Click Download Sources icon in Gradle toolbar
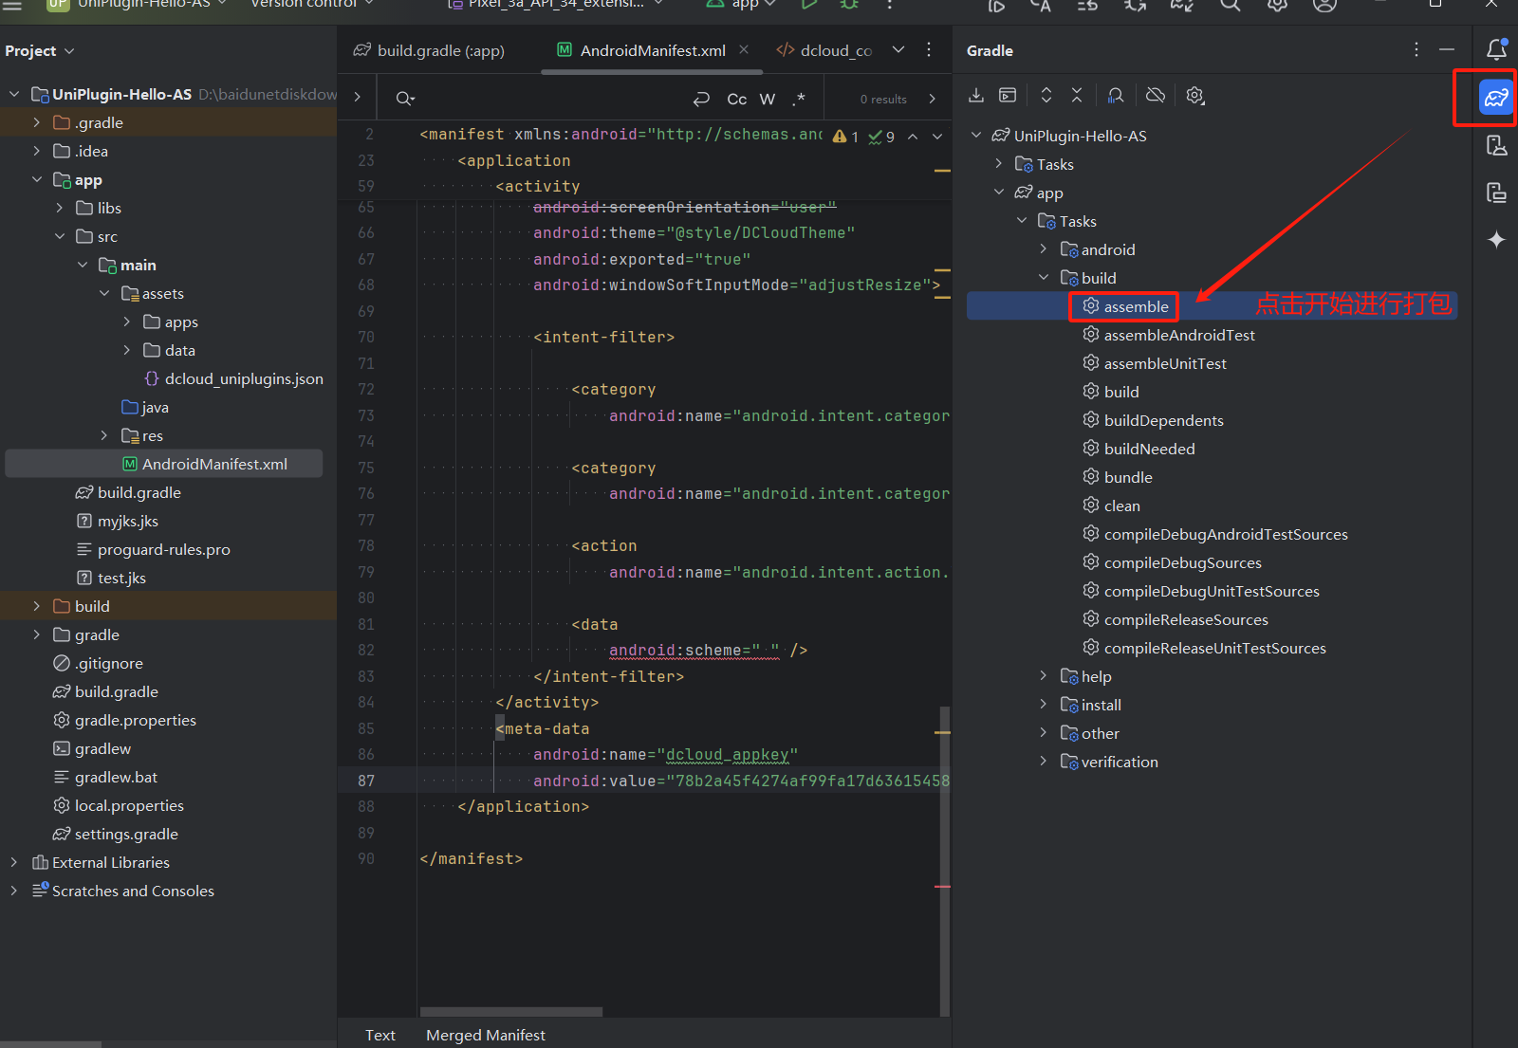 pos(976,95)
